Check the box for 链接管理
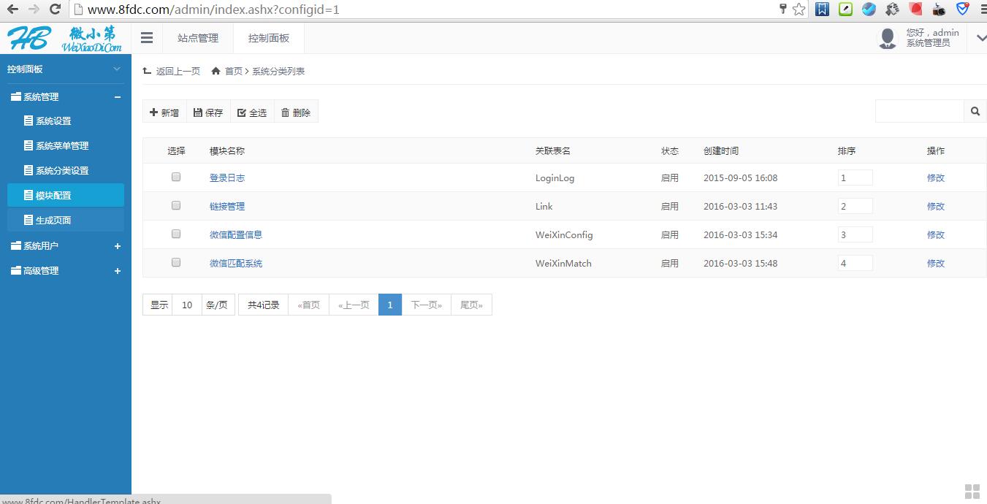 (176, 205)
